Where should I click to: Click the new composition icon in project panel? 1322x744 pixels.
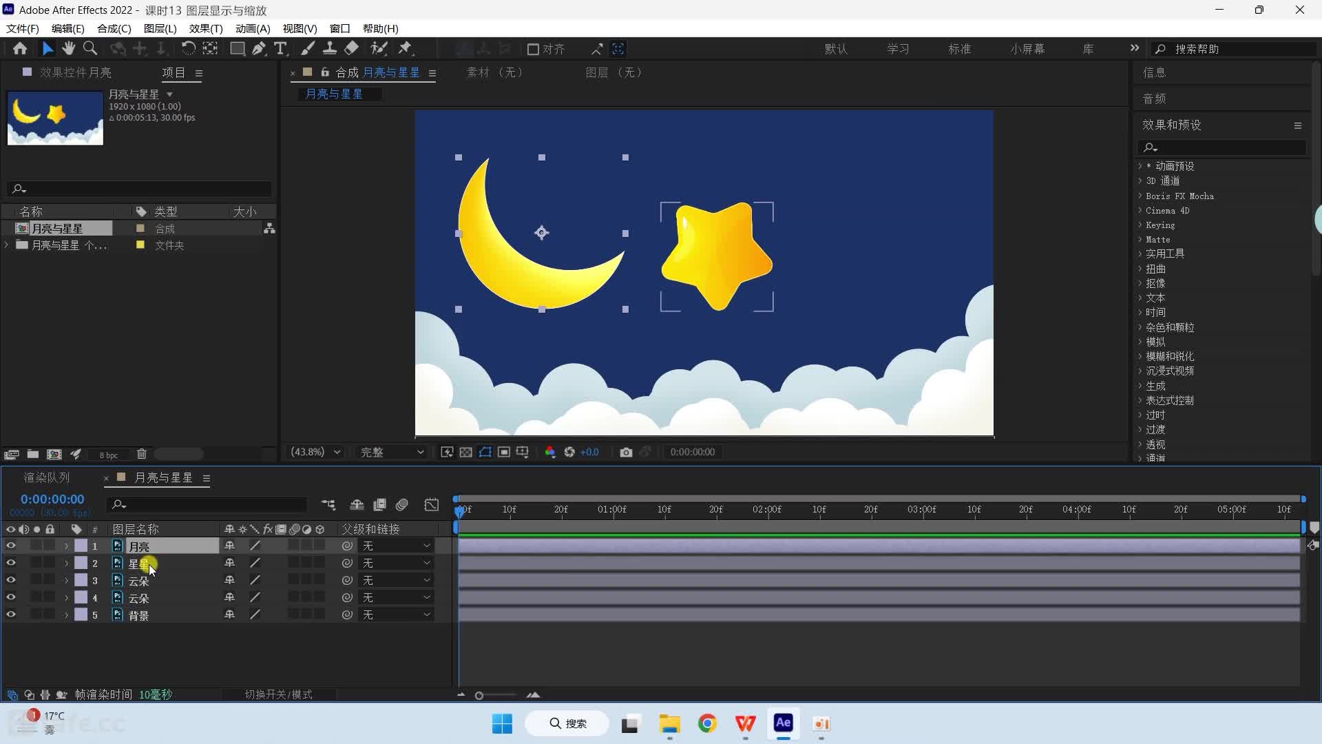click(x=54, y=455)
